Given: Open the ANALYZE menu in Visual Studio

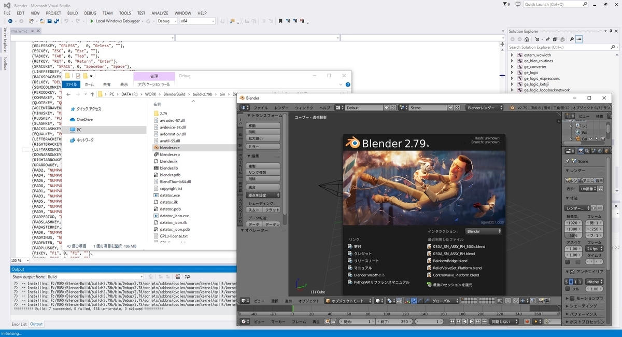Looking at the screenshot, I should pos(160,13).
